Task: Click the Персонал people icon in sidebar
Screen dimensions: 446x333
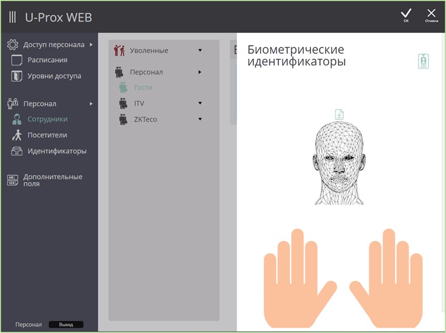Action: pos(13,104)
